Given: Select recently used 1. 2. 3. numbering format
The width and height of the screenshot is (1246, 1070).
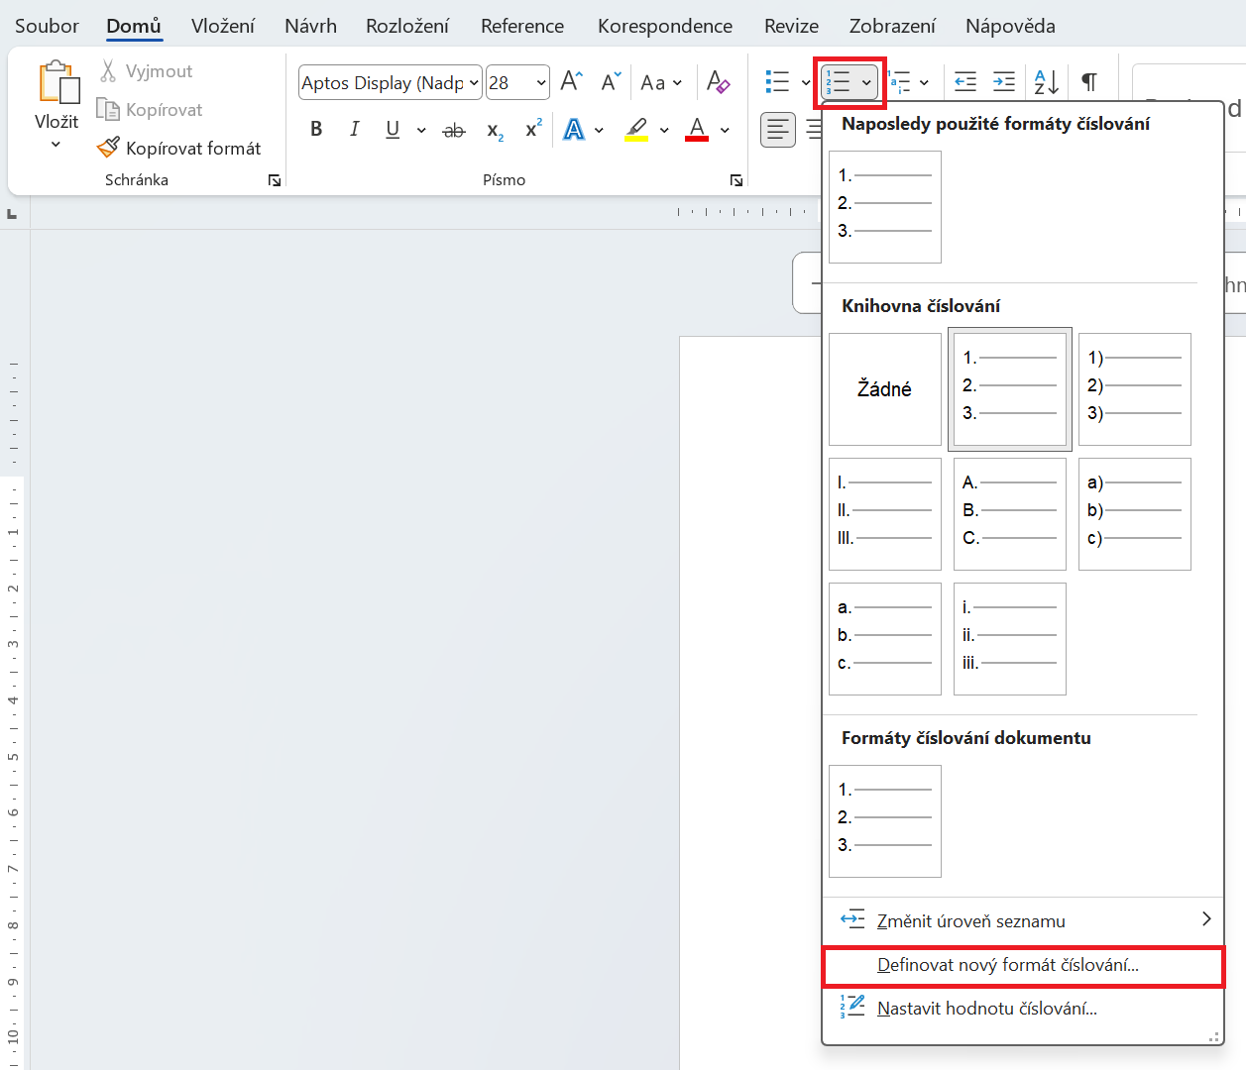Looking at the screenshot, I should coord(885,206).
